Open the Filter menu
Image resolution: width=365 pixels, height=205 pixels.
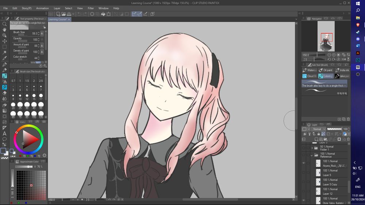click(x=91, y=8)
